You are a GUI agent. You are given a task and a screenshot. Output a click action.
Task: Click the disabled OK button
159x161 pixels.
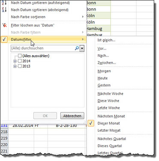[x=45, y=116]
